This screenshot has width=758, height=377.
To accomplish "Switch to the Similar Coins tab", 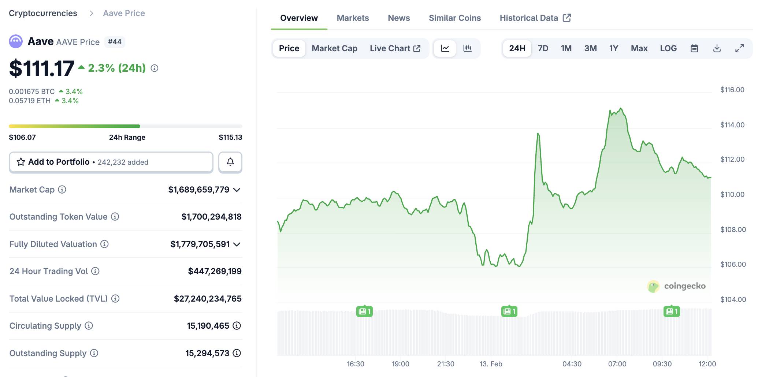I will [x=454, y=18].
